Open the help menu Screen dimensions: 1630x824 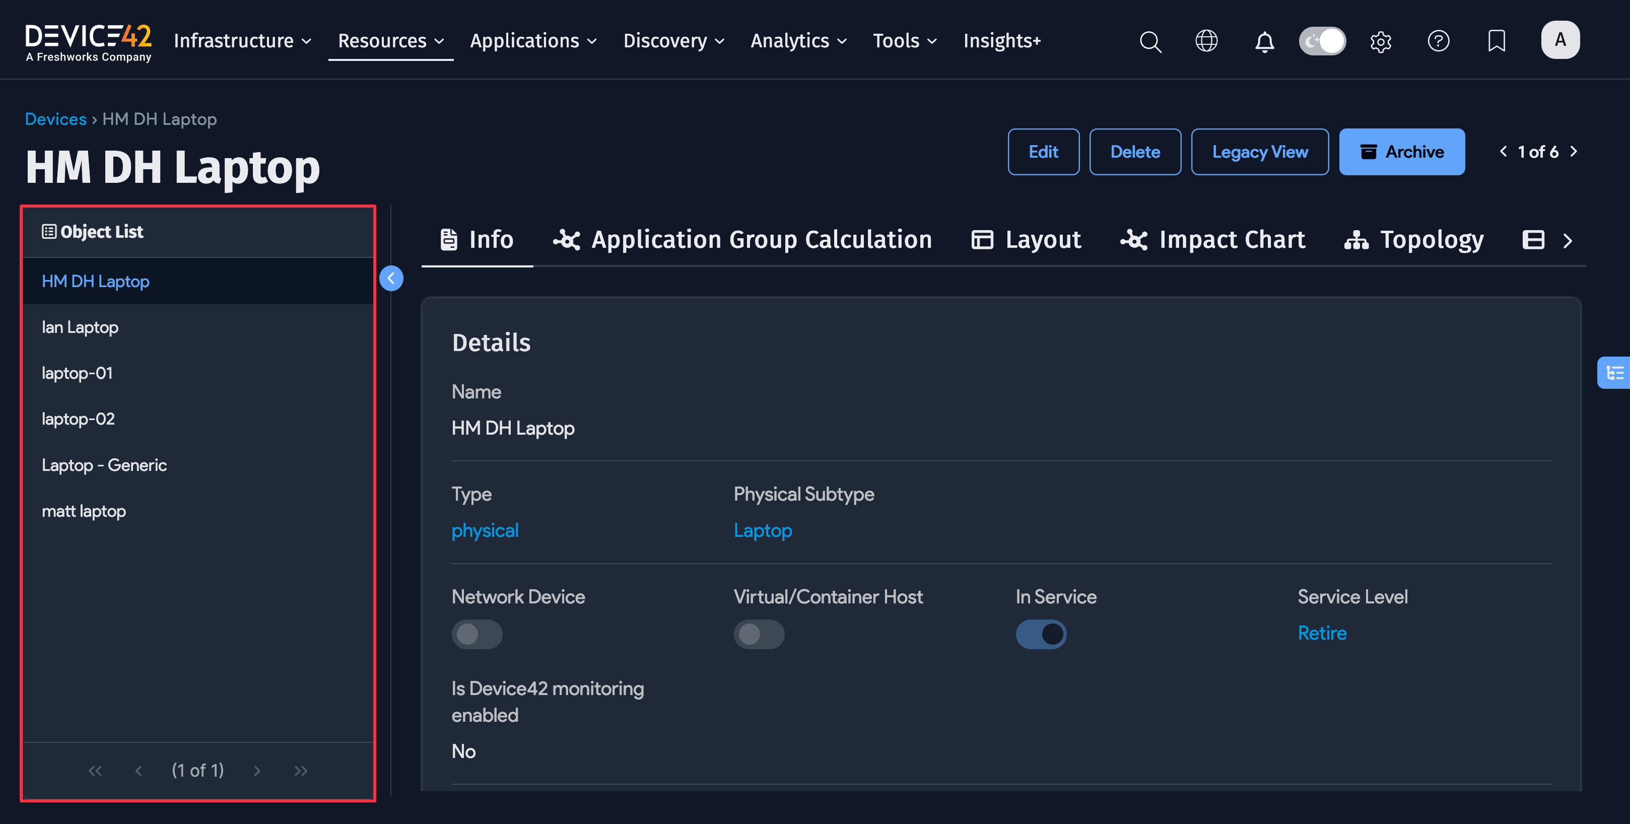(x=1438, y=41)
